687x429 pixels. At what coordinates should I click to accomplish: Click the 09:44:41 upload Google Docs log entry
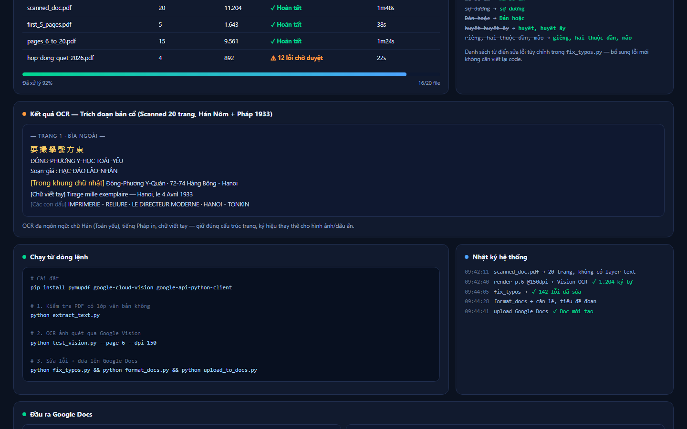tap(529, 312)
